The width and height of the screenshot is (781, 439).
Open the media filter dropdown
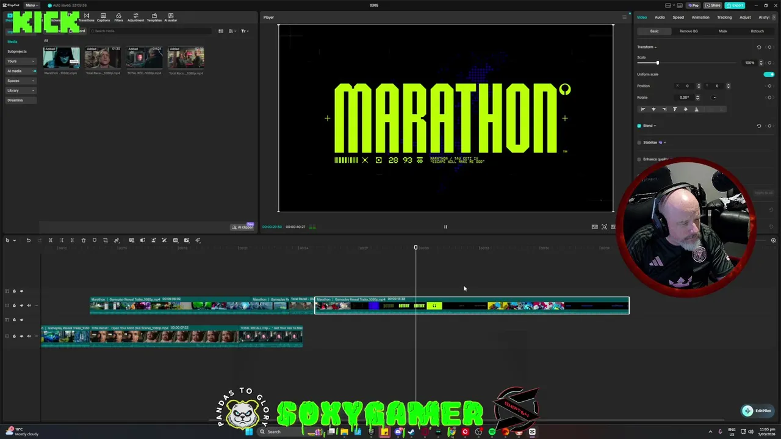(244, 31)
